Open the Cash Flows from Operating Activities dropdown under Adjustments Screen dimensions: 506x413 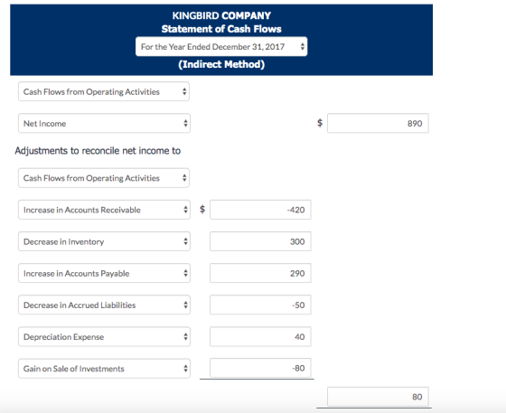tap(104, 178)
